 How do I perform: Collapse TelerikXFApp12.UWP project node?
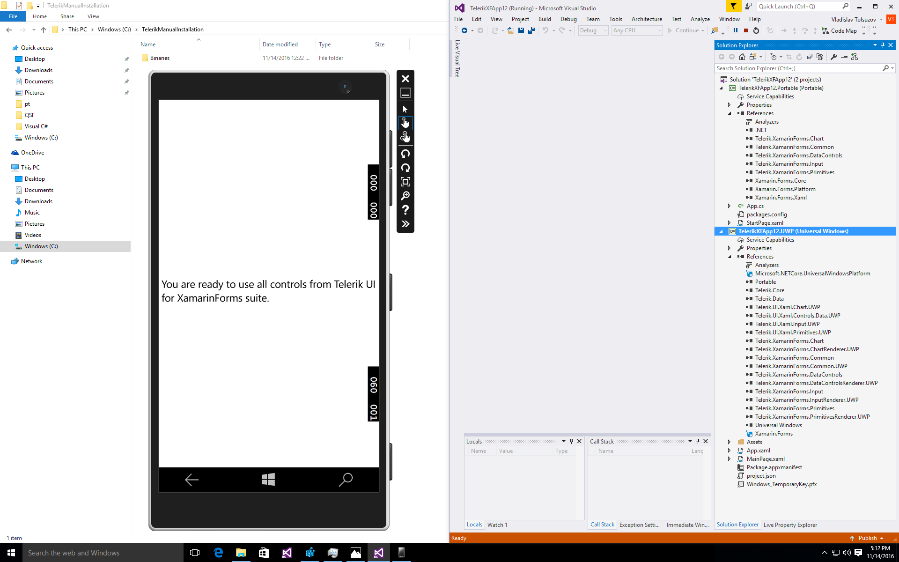[721, 231]
